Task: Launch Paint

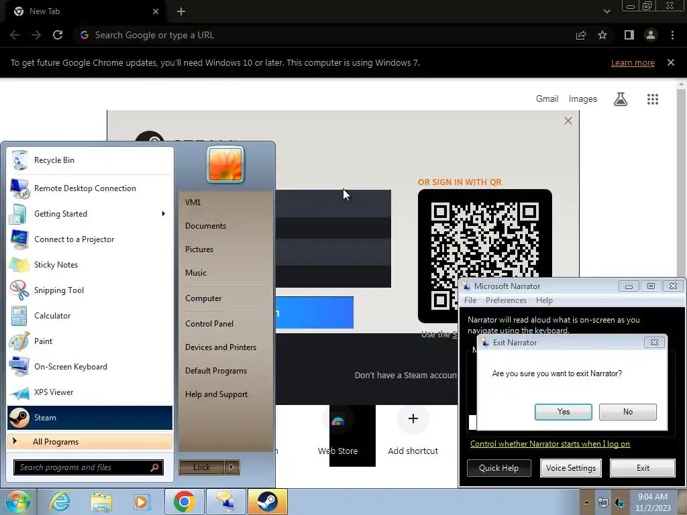Action: pyautogui.click(x=90, y=341)
